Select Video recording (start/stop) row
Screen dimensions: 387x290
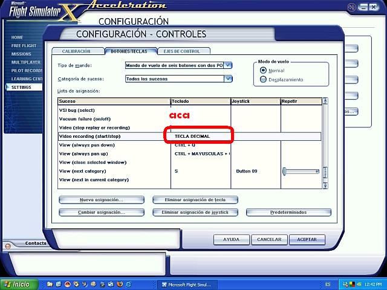pyautogui.click(x=189, y=137)
